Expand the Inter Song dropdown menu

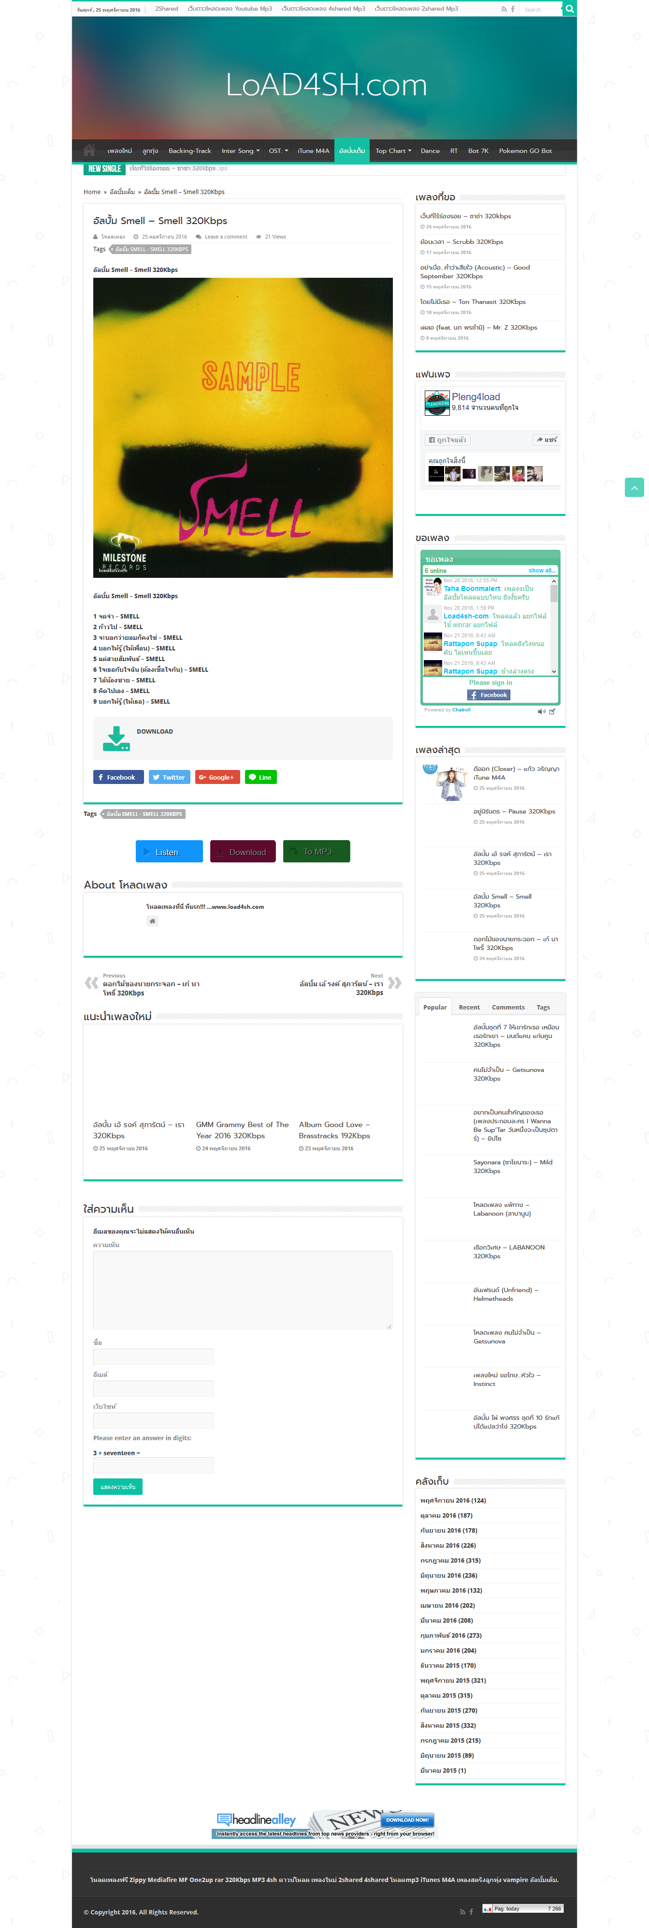[240, 151]
